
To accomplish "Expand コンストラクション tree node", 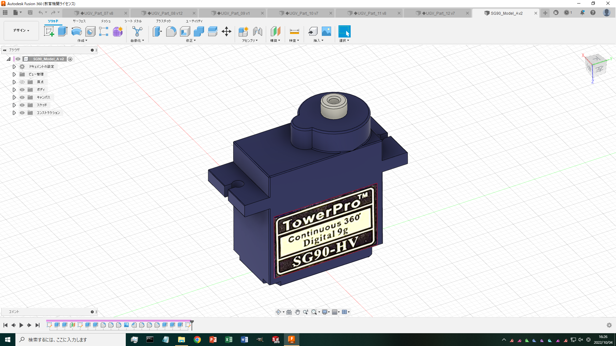I will 14,113.
